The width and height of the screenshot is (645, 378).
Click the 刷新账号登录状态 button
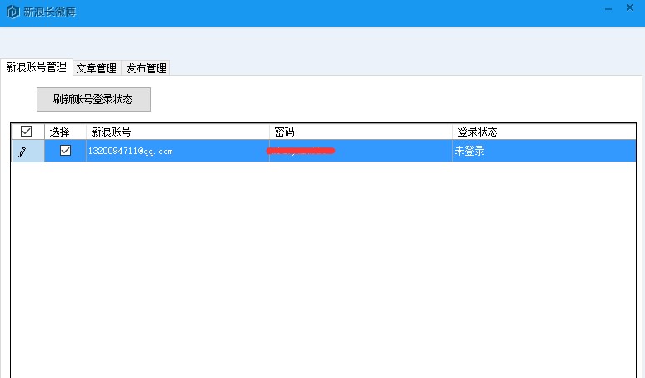93,99
